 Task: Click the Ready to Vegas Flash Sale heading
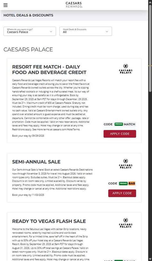49,221
